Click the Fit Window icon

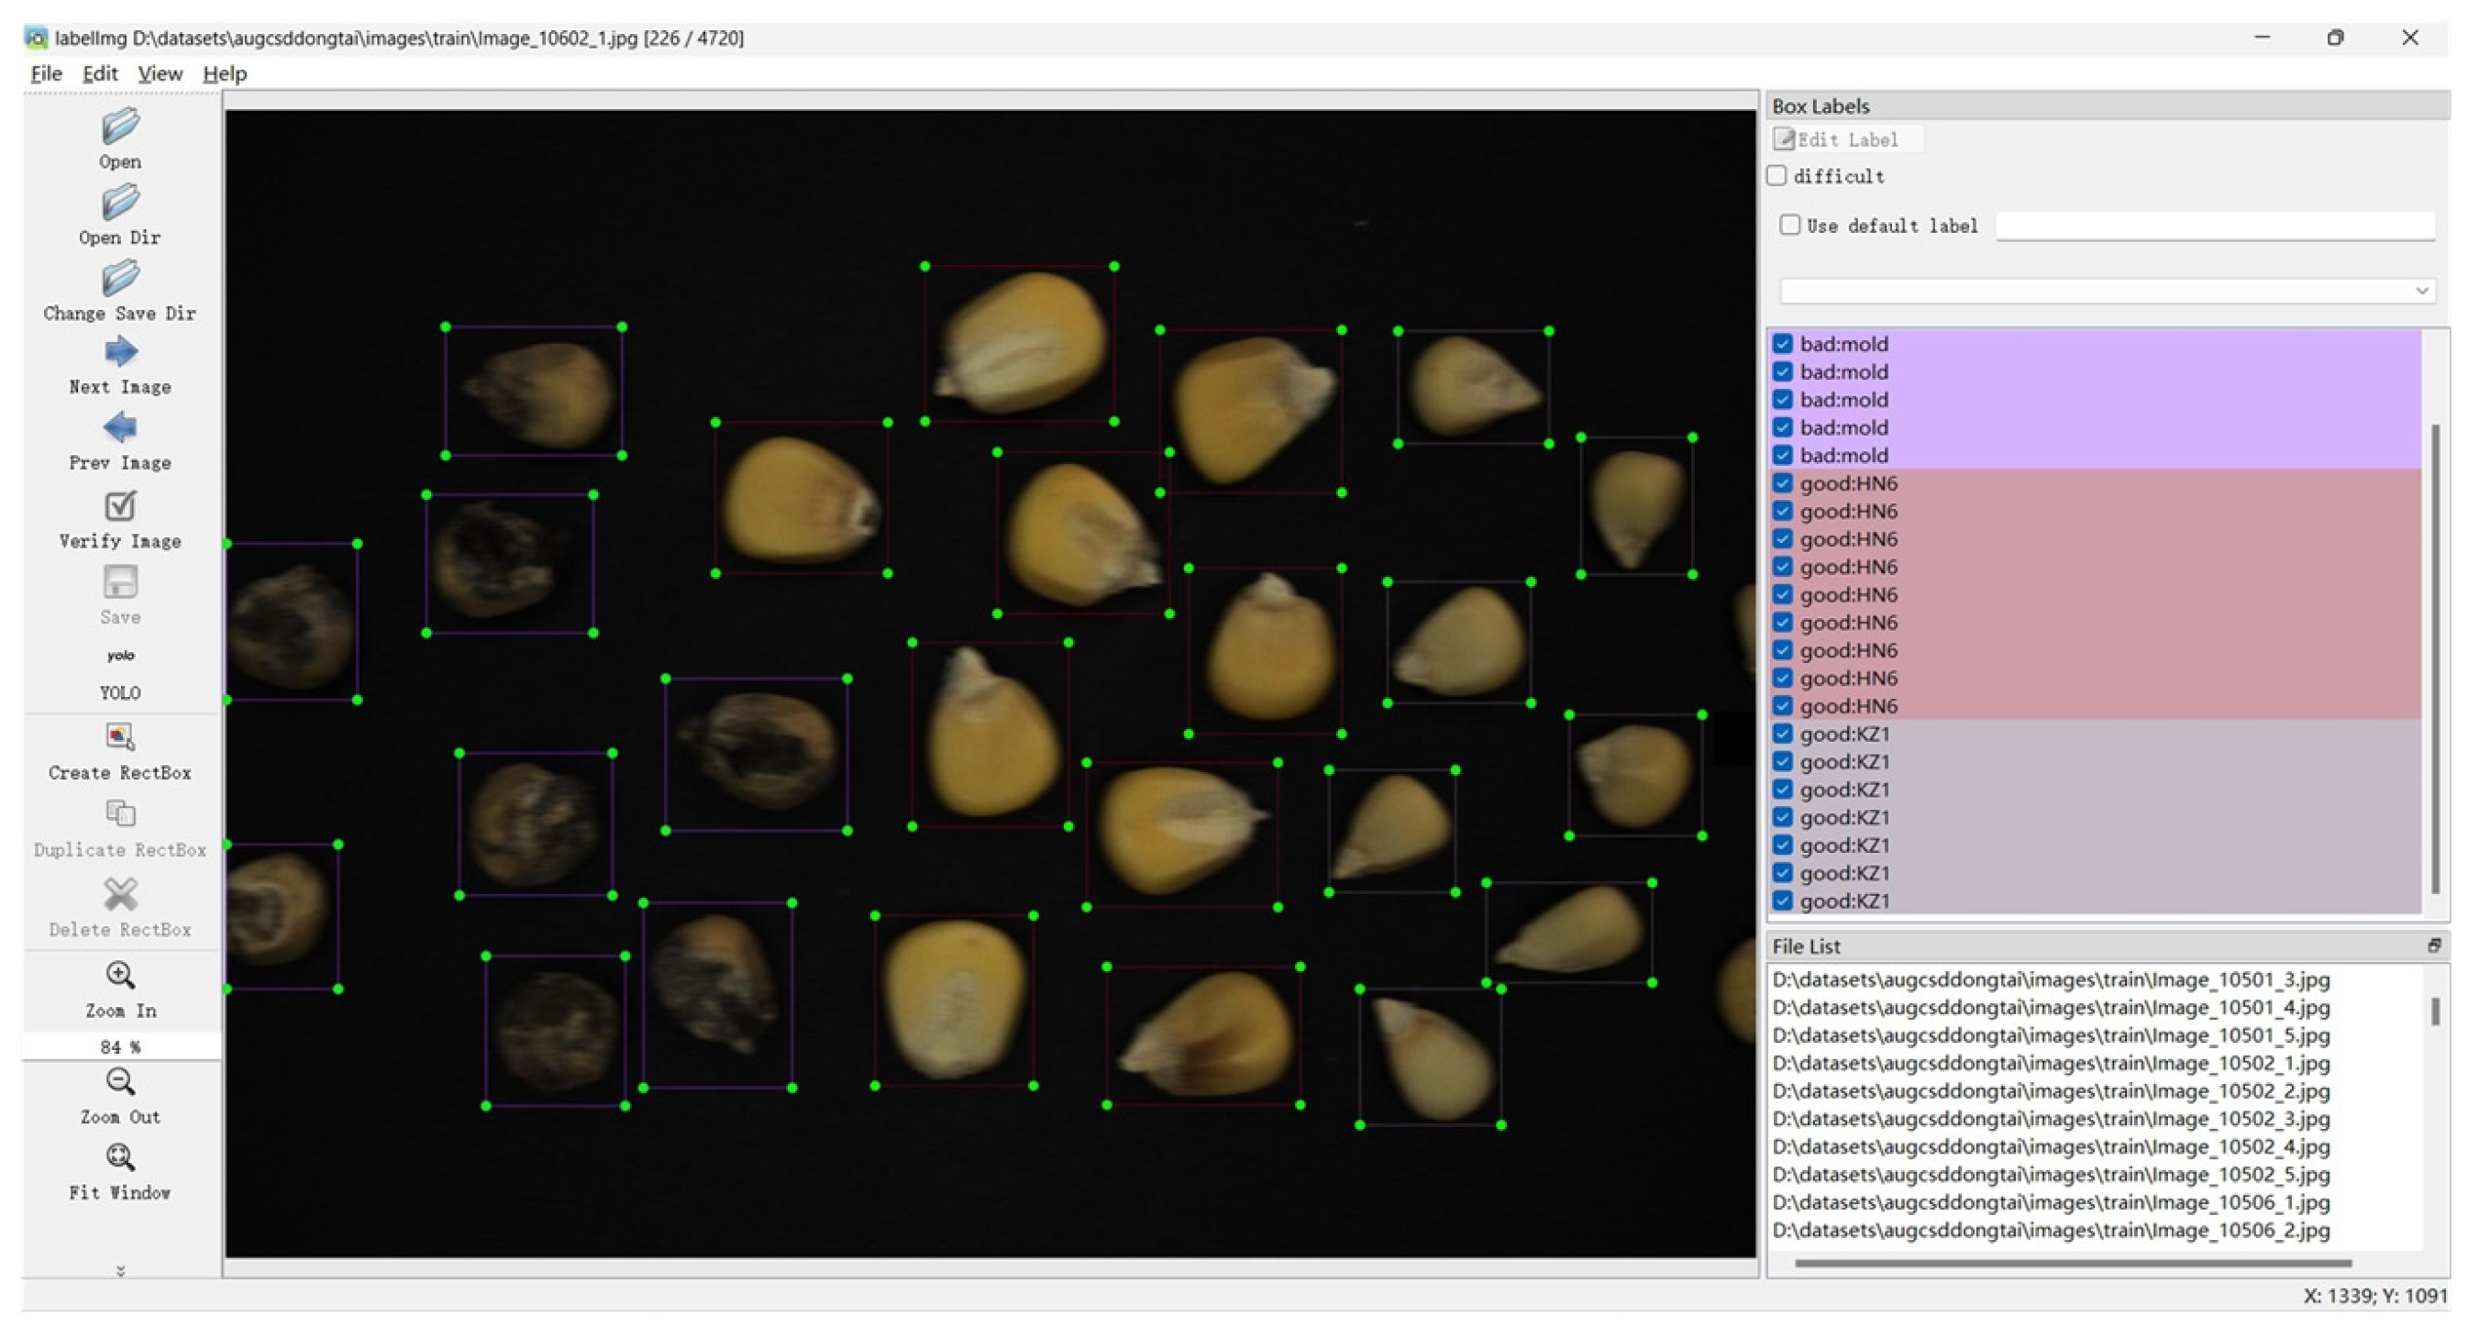120,1157
